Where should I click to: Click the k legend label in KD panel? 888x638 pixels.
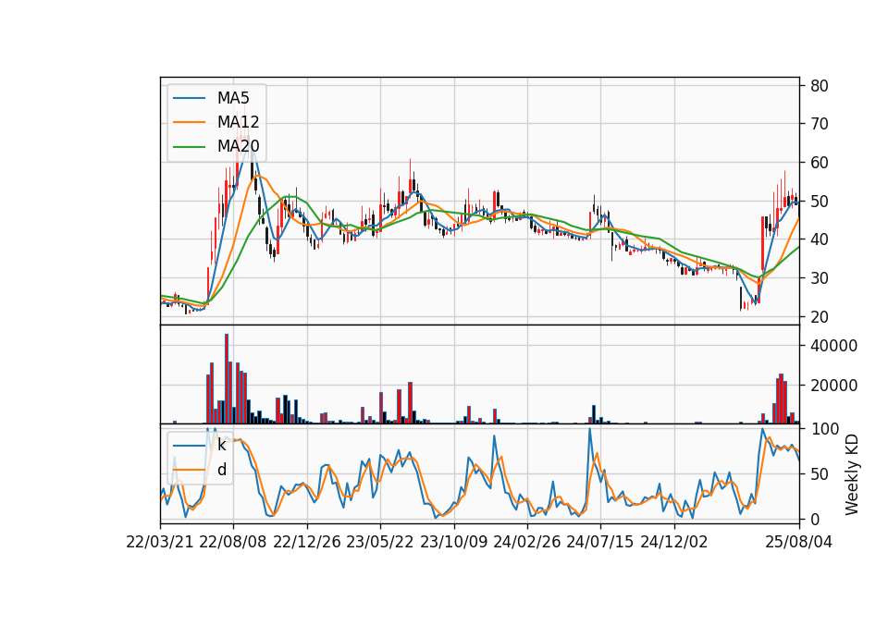coord(221,445)
